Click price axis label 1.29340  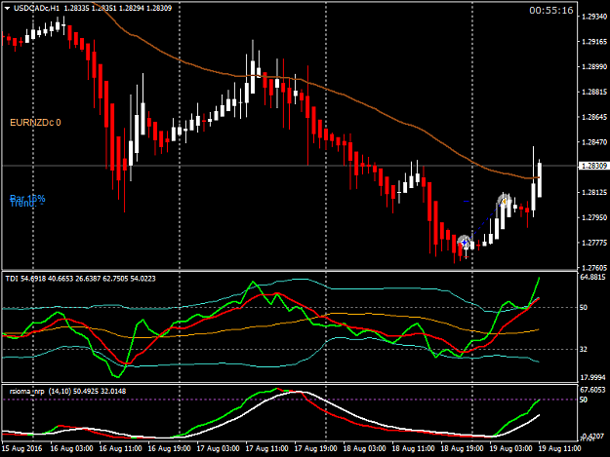594,17
